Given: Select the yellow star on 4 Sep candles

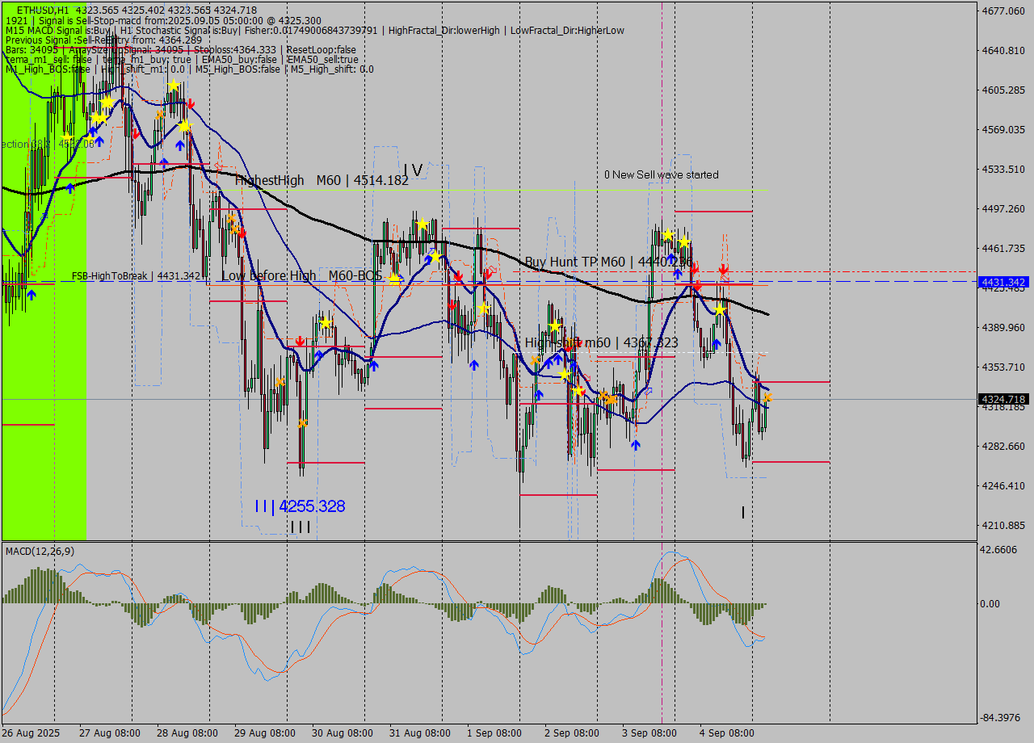Looking at the screenshot, I should click(719, 310).
